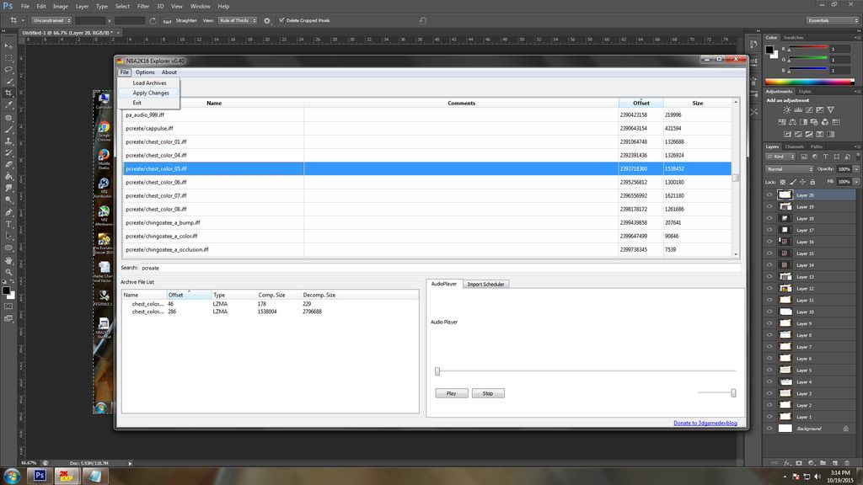The width and height of the screenshot is (863, 485).
Task: Add a Channel Mixer adjustment
Action: tap(825, 122)
